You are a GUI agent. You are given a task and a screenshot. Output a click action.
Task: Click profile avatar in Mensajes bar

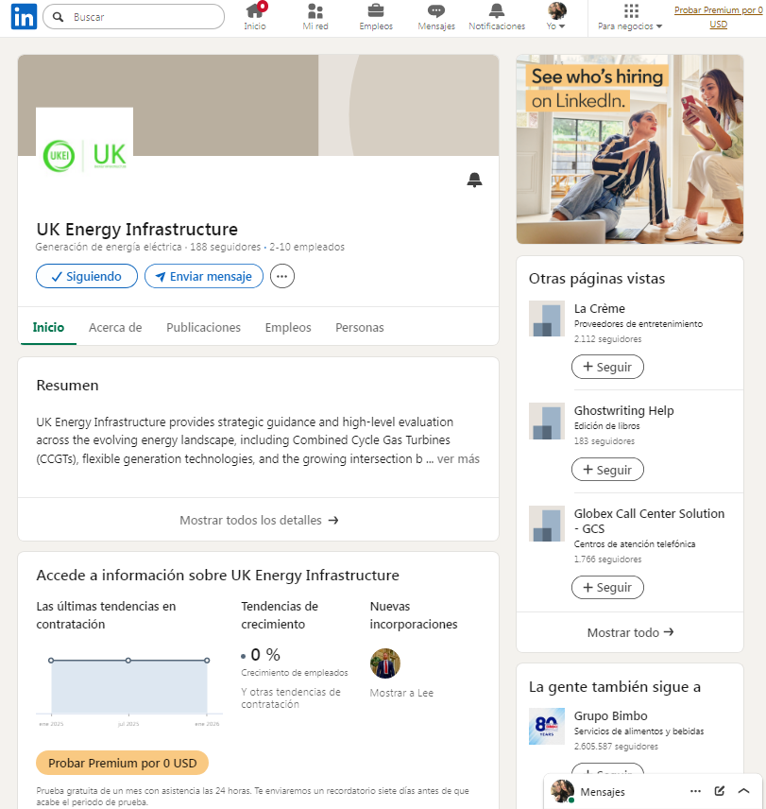coord(562,791)
